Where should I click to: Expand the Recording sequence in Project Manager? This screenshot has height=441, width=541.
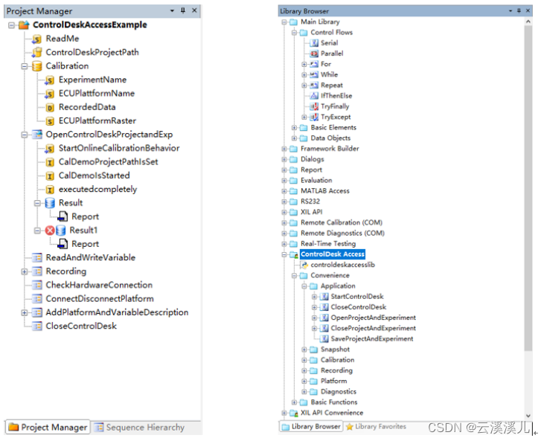click(24, 271)
